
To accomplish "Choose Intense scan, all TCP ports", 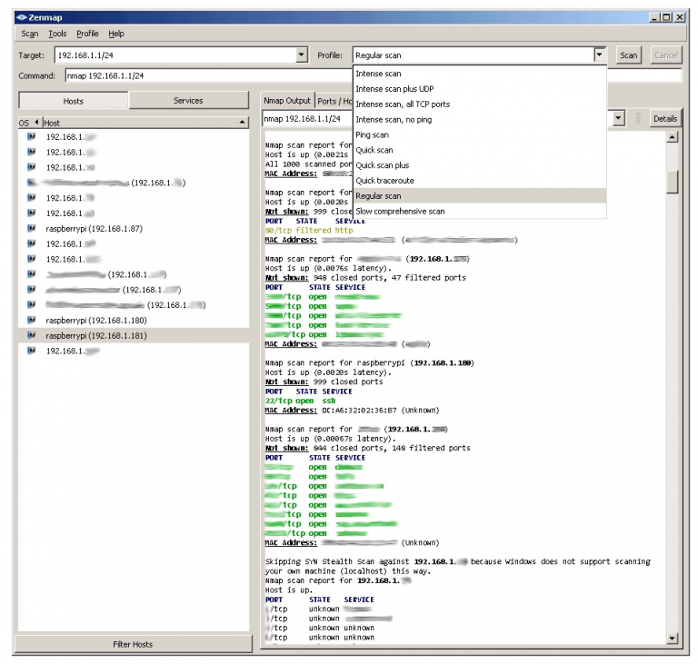I will click(480, 104).
